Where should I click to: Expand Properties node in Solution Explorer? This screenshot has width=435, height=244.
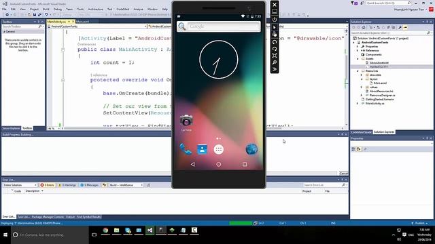click(358, 47)
